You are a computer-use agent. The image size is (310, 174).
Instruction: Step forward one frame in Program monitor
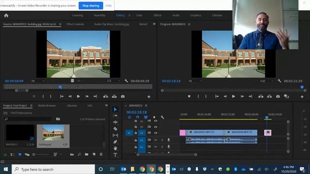coord(242,97)
